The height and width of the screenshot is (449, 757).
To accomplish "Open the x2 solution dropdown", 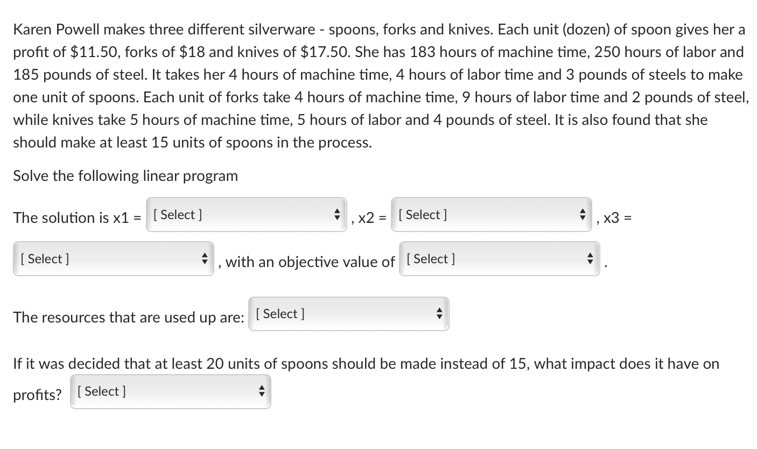I will click(x=490, y=215).
